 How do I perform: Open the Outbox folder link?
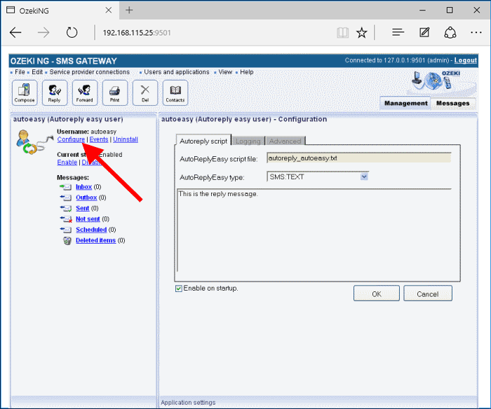point(86,197)
